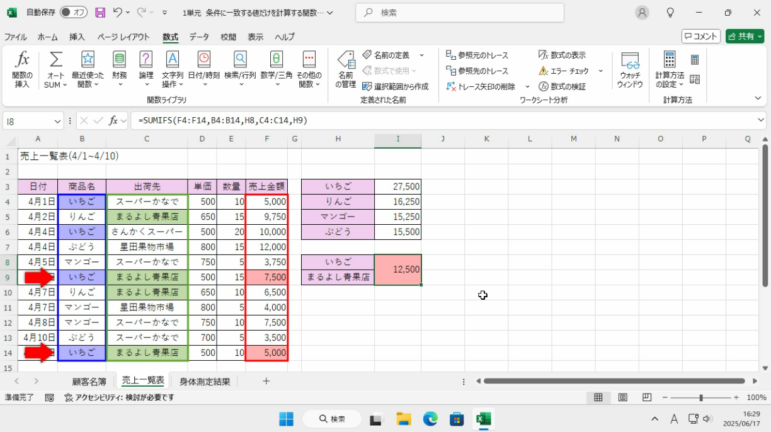
Task: Open the File (ファイル) tab
Action: [x=16, y=37]
